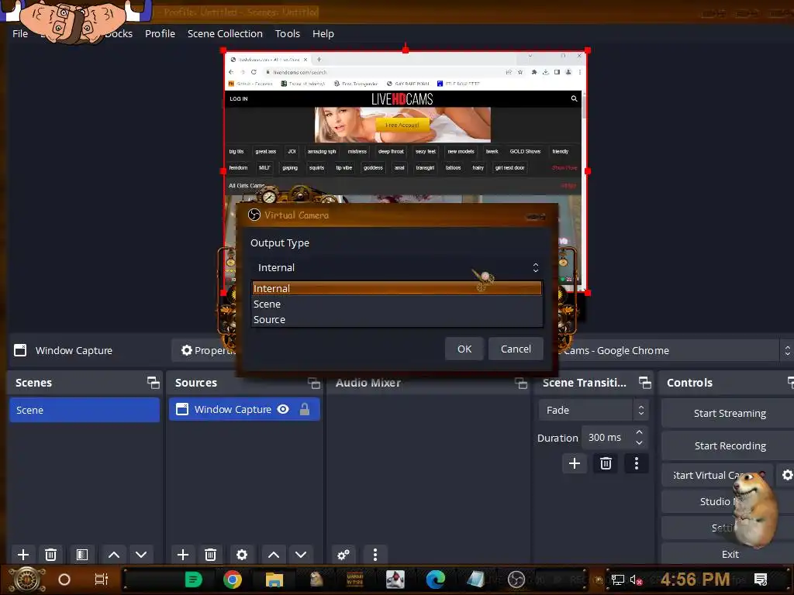Increase Duration with the up stepper
The width and height of the screenshot is (794, 595).
(x=639, y=432)
